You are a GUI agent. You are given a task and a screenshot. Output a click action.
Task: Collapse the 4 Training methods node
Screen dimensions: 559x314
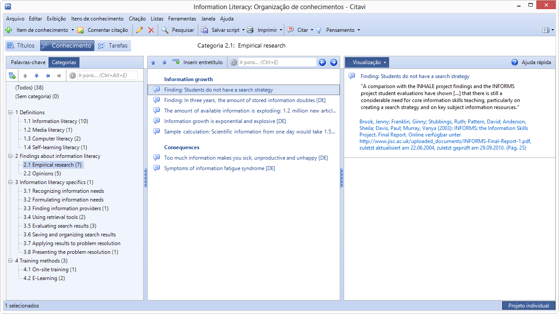click(x=10, y=261)
